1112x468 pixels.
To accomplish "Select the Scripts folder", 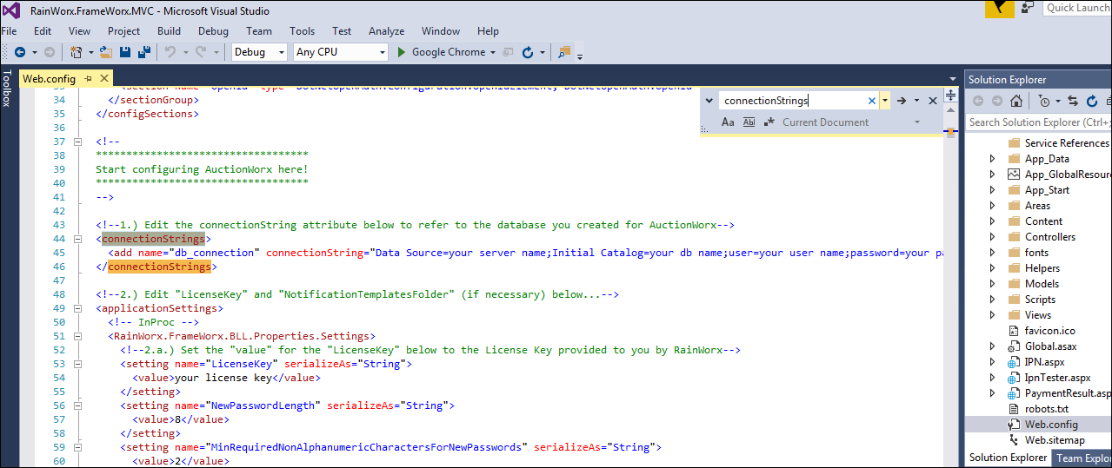I will coord(1040,300).
